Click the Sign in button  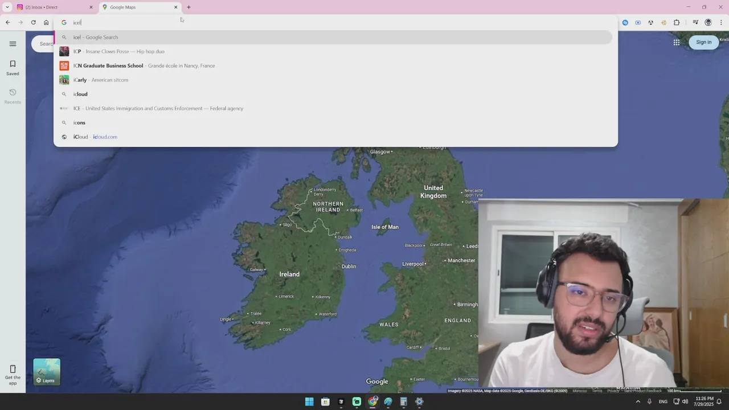(703, 42)
